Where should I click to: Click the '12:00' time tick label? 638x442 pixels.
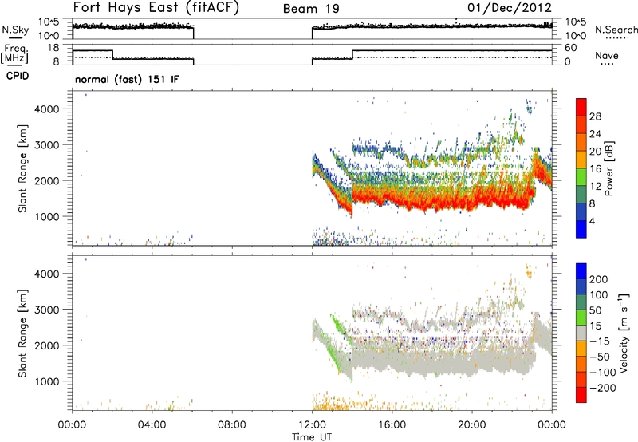312,425
